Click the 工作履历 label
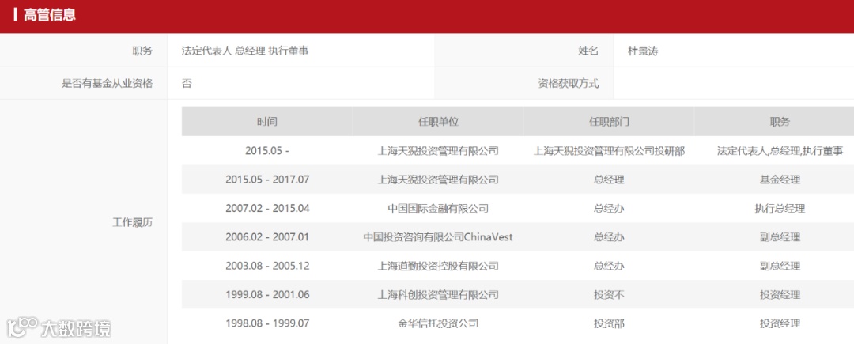Screen dimensions: 854x344 click(x=132, y=223)
